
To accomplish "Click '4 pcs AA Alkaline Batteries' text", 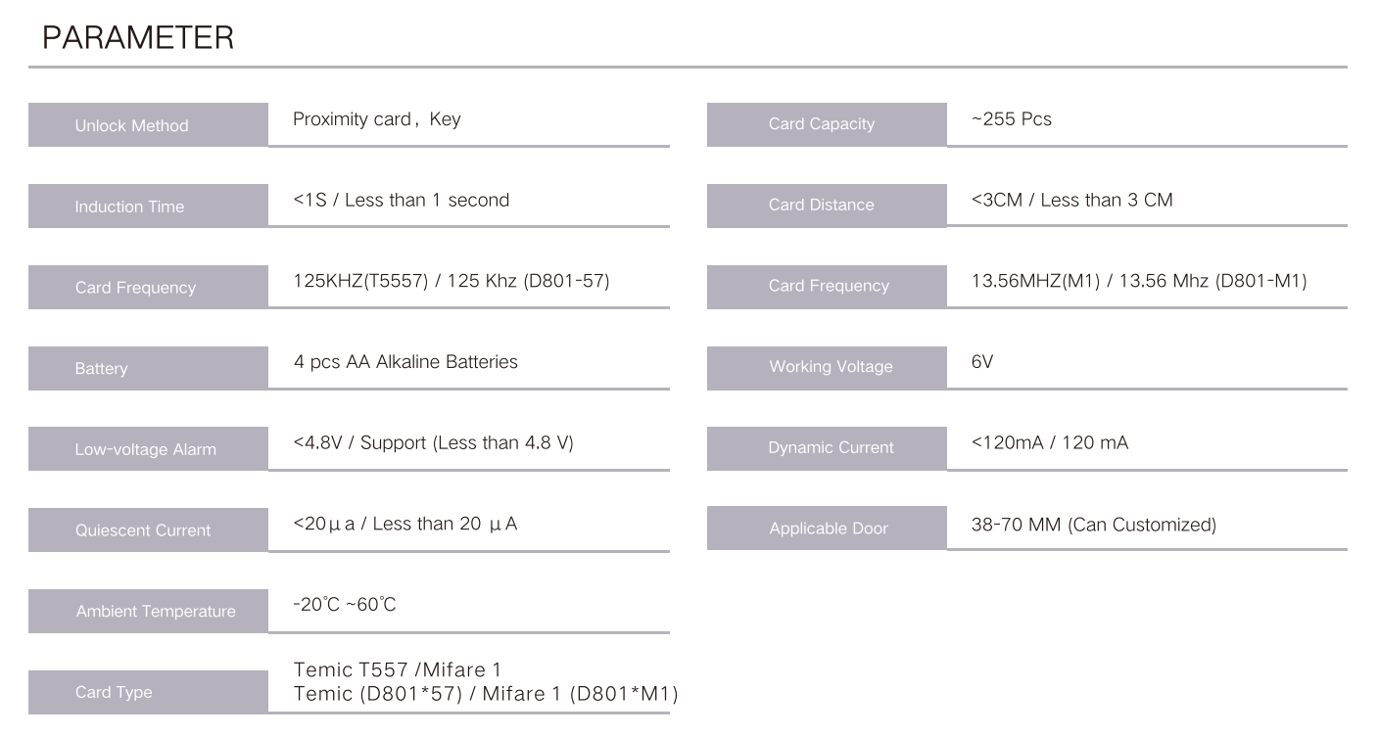I will coord(405,362).
